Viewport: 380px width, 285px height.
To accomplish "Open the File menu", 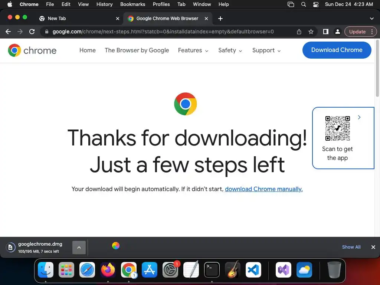I will tap(50, 4).
